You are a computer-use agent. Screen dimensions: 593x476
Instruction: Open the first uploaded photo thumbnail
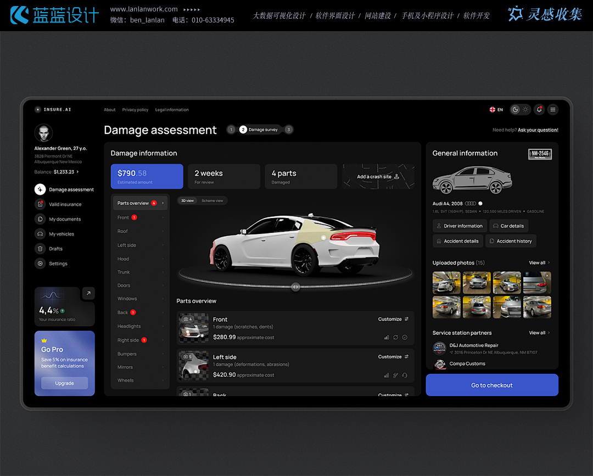446,283
